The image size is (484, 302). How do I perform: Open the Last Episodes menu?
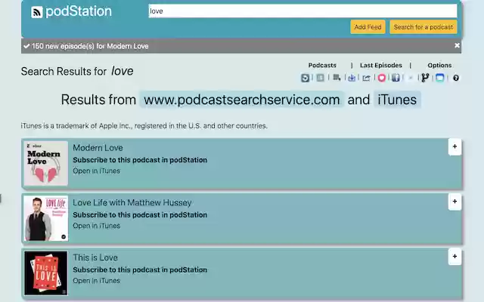pos(381,66)
